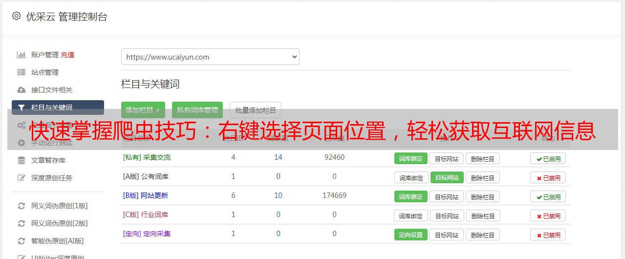Image resolution: width=625 pixels, height=259 pixels.
Task: Click the gear icon beside 优采云 管理控制台
Action: point(16,16)
